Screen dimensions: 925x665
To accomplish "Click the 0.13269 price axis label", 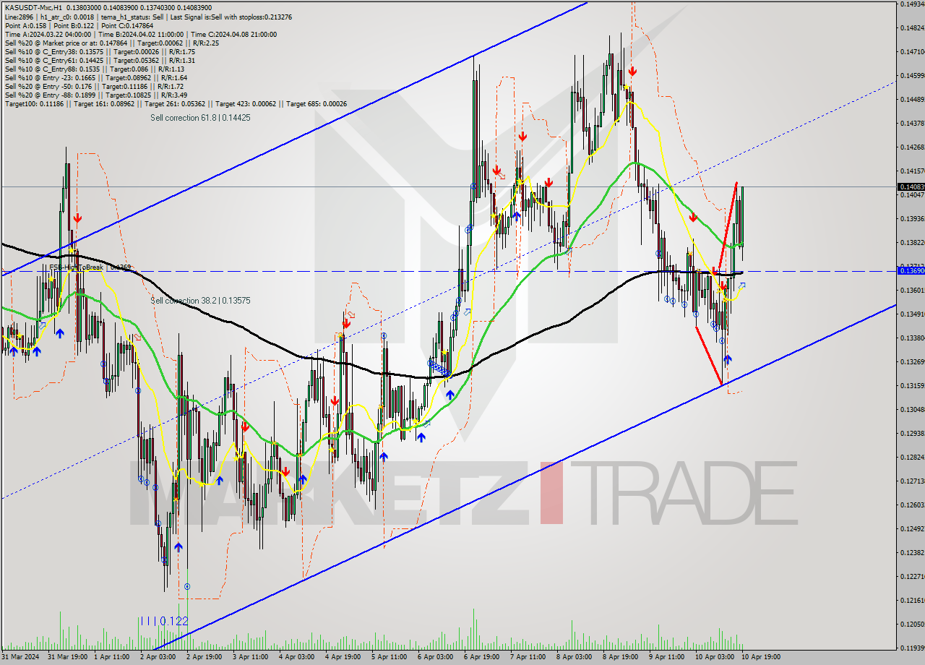I will [x=911, y=361].
